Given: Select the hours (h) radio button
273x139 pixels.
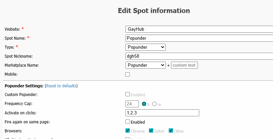Looking at the screenshot, I should tap(144, 104).
